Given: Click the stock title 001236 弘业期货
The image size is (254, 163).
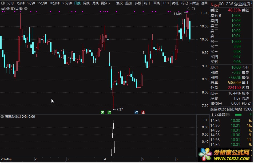Looking at the screenshot, I should click(x=235, y=4).
